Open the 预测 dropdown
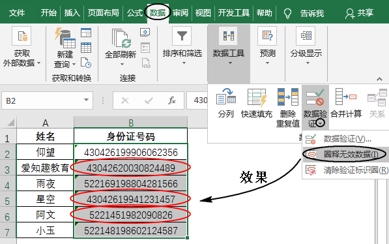The height and width of the screenshot is (244, 389). [267, 46]
